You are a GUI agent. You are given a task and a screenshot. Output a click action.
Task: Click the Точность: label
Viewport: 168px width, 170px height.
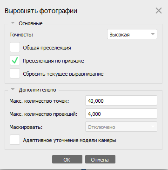(x=21, y=35)
